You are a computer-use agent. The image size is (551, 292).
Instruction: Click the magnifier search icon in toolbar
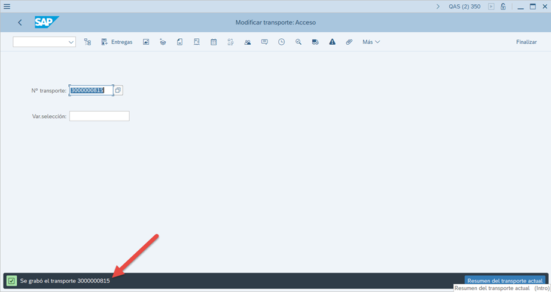(x=298, y=42)
